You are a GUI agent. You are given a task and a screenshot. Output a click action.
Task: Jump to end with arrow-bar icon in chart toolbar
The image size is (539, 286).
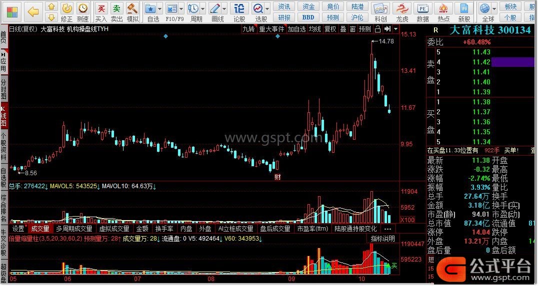[387, 29]
